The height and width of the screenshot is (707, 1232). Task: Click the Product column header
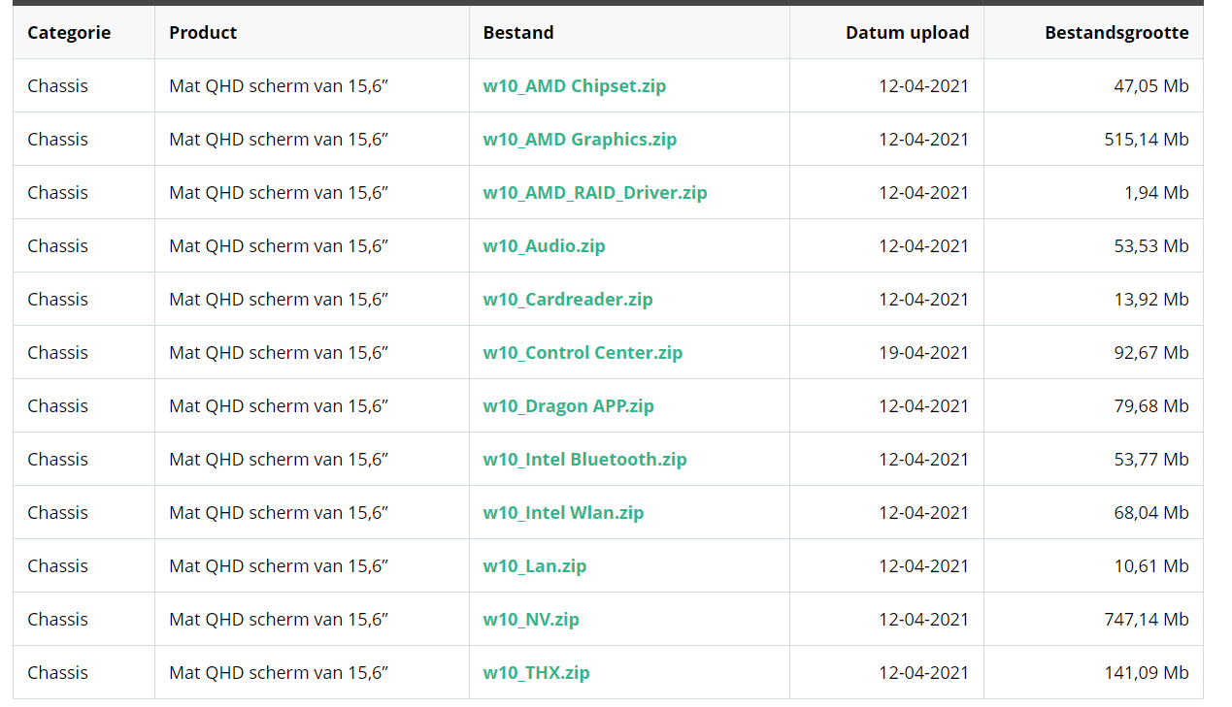click(203, 32)
